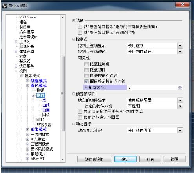
Task: Select 材质库 in options tree
Action: (25, 27)
